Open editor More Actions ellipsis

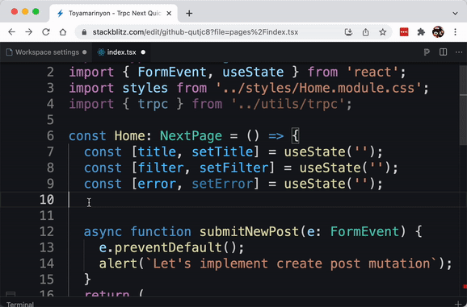459,52
